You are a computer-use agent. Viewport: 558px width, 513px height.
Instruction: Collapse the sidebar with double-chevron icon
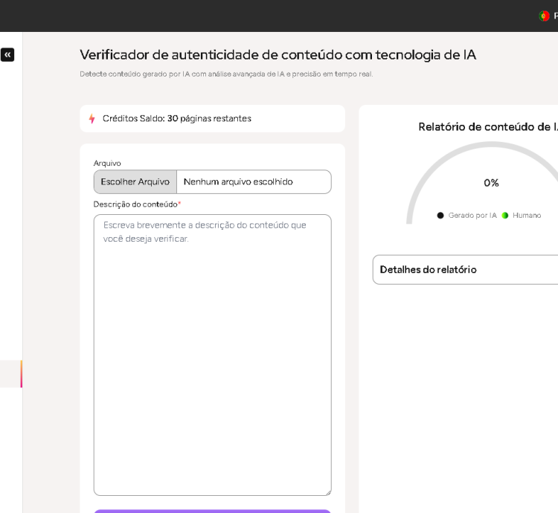pyautogui.click(x=7, y=55)
